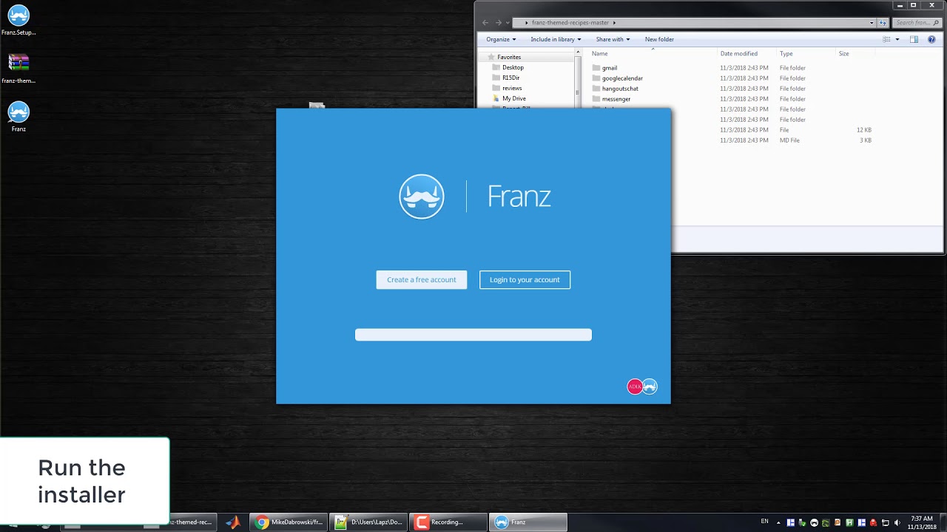
Task: Click the '12 KB' size cell
Action: tap(863, 130)
